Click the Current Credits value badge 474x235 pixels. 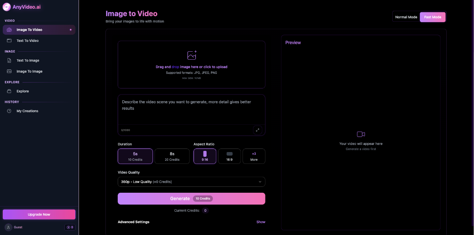(x=205, y=211)
